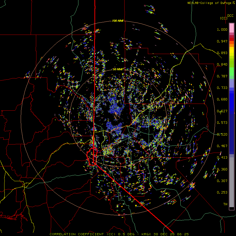The height and width of the screenshot is (236, 236).
Task: Click the DCC label above color bar
Action: 230,16
